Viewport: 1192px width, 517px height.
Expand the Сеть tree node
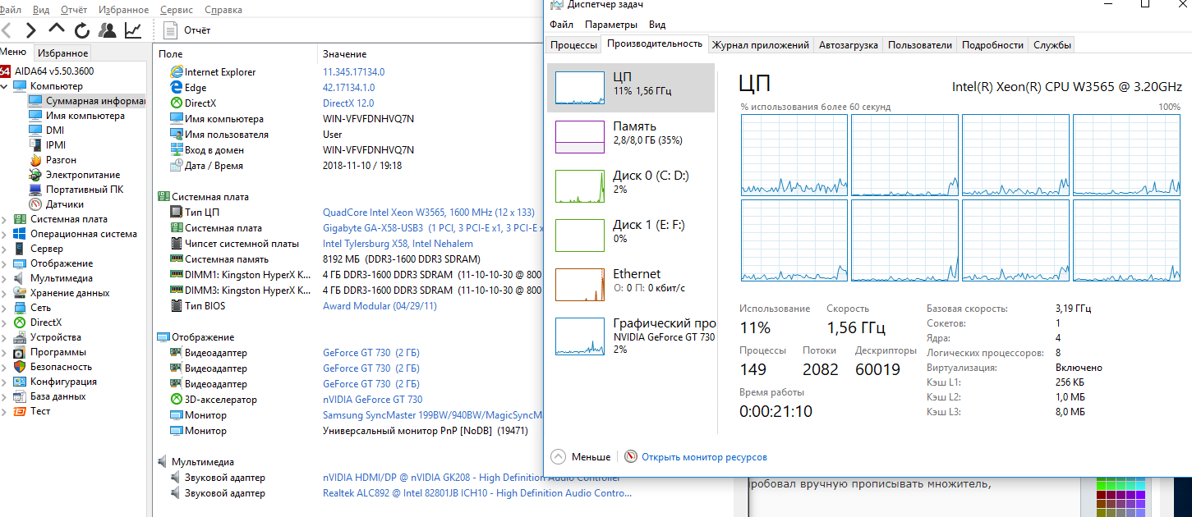[5, 308]
